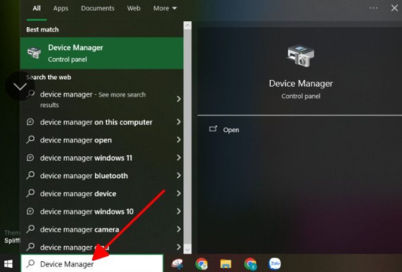Click search icon beside 'device manager device'
402x272 pixels.
pyautogui.click(x=31, y=193)
